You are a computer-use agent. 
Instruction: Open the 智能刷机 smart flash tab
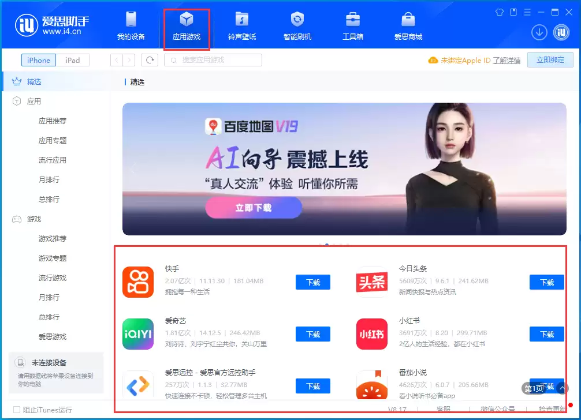tap(297, 26)
